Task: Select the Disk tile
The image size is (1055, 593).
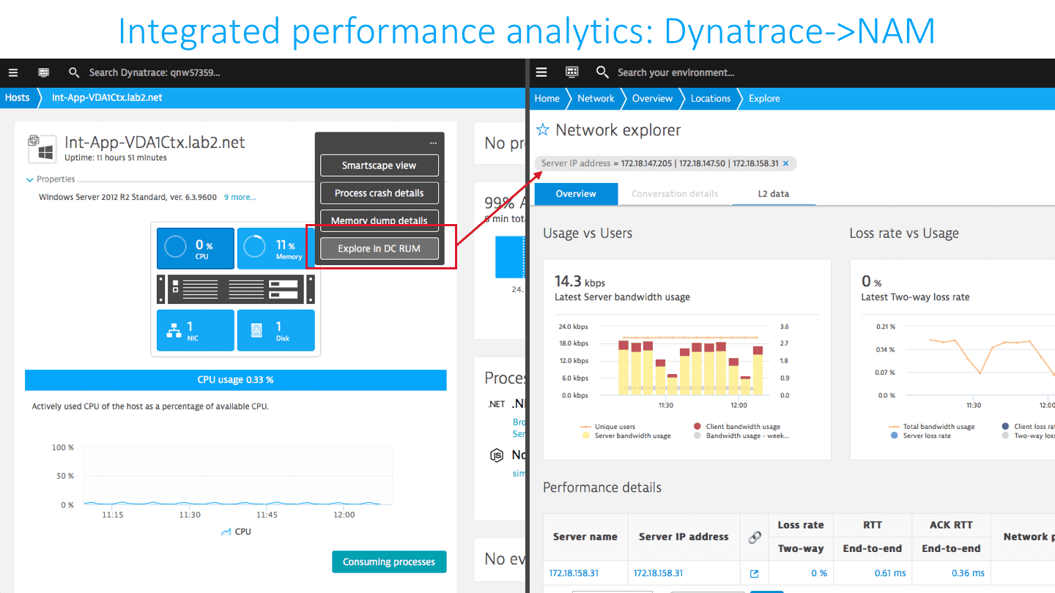Action: coord(275,330)
